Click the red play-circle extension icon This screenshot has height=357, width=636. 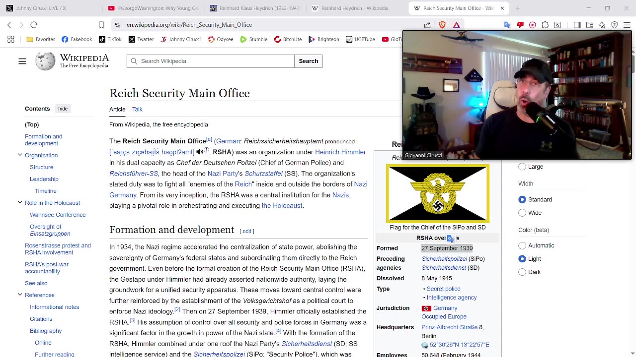click(533, 25)
